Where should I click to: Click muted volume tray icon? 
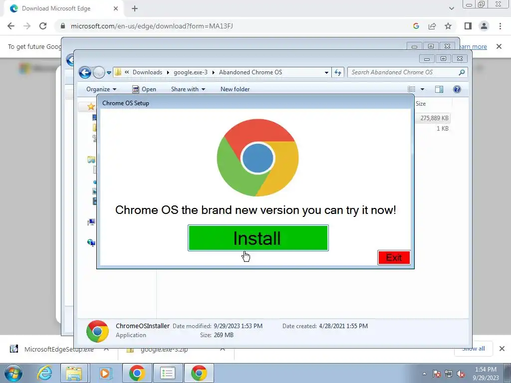461,374
